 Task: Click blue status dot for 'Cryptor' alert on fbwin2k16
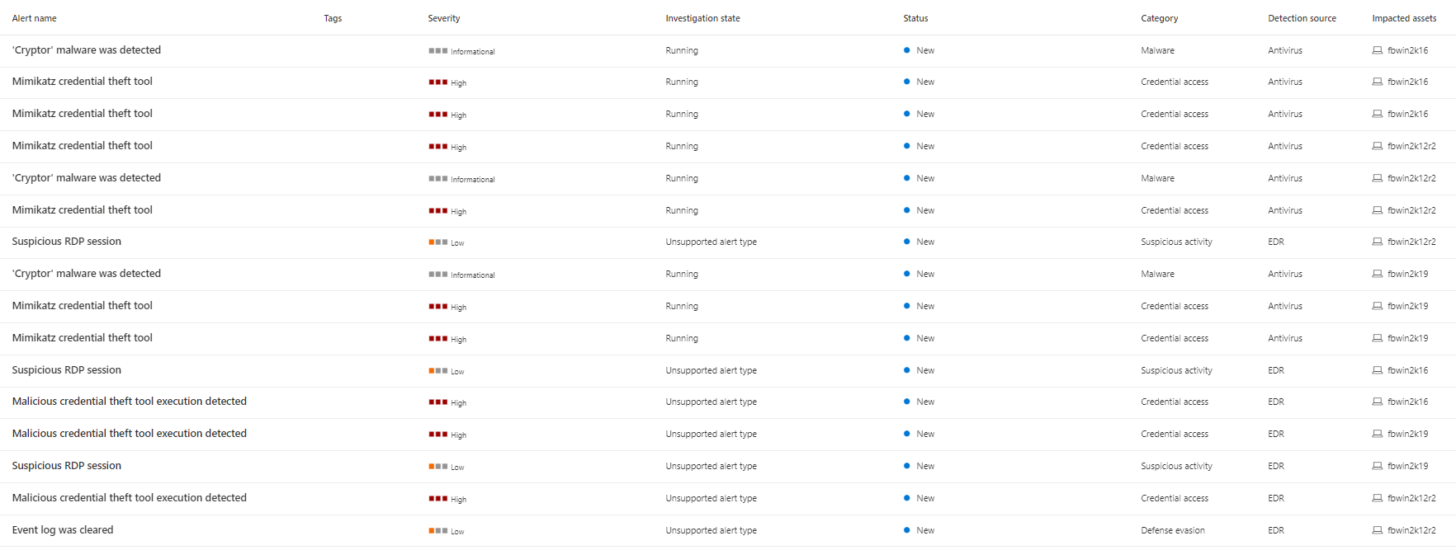(907, 50)
